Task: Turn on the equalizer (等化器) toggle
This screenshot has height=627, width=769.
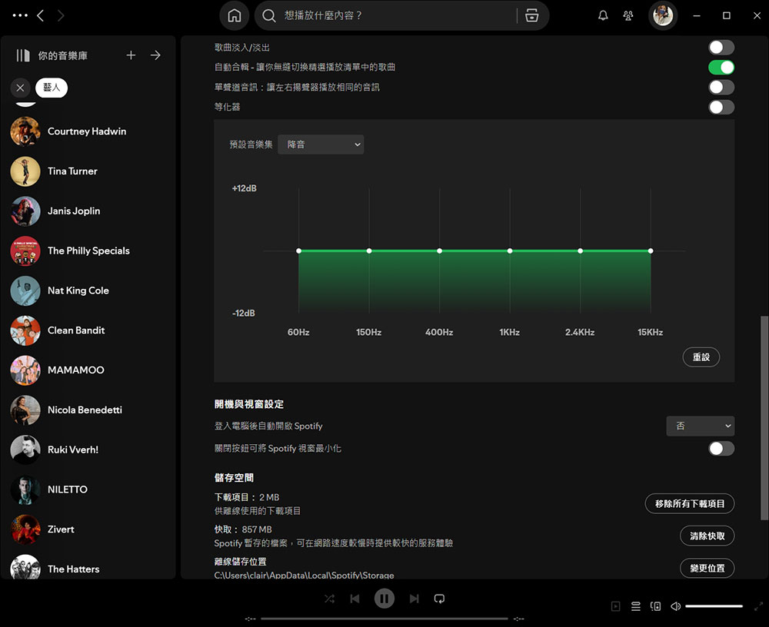Action: [x=721, y=108]
